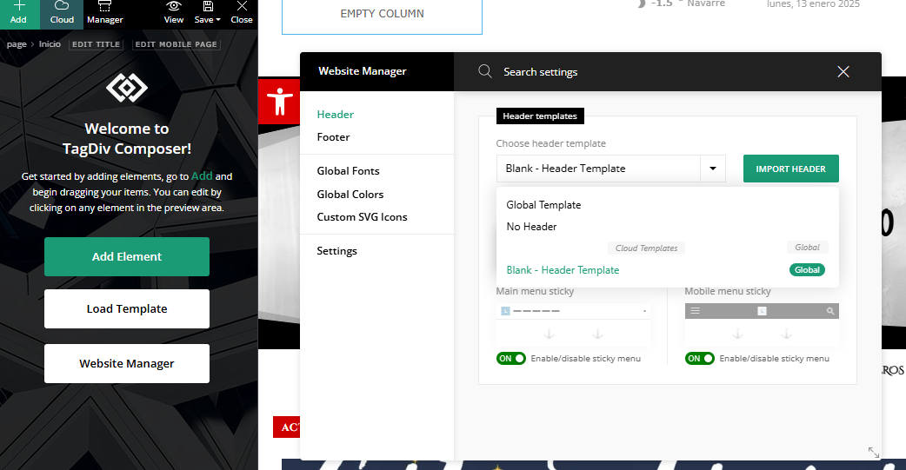Viewport: 906px width, 470px height.
Task: Click the accessibility icon on the page
Action: (280, 102)
